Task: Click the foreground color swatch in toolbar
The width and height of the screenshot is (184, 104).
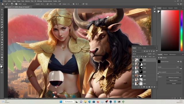Action: [x=1, y=66]
